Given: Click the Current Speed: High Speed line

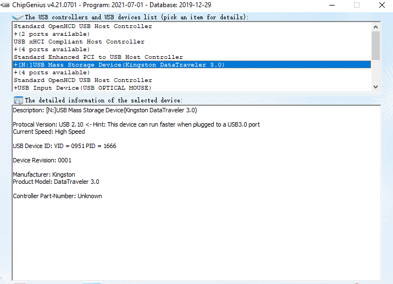Looking at the screenshot, I should (49, 132).
